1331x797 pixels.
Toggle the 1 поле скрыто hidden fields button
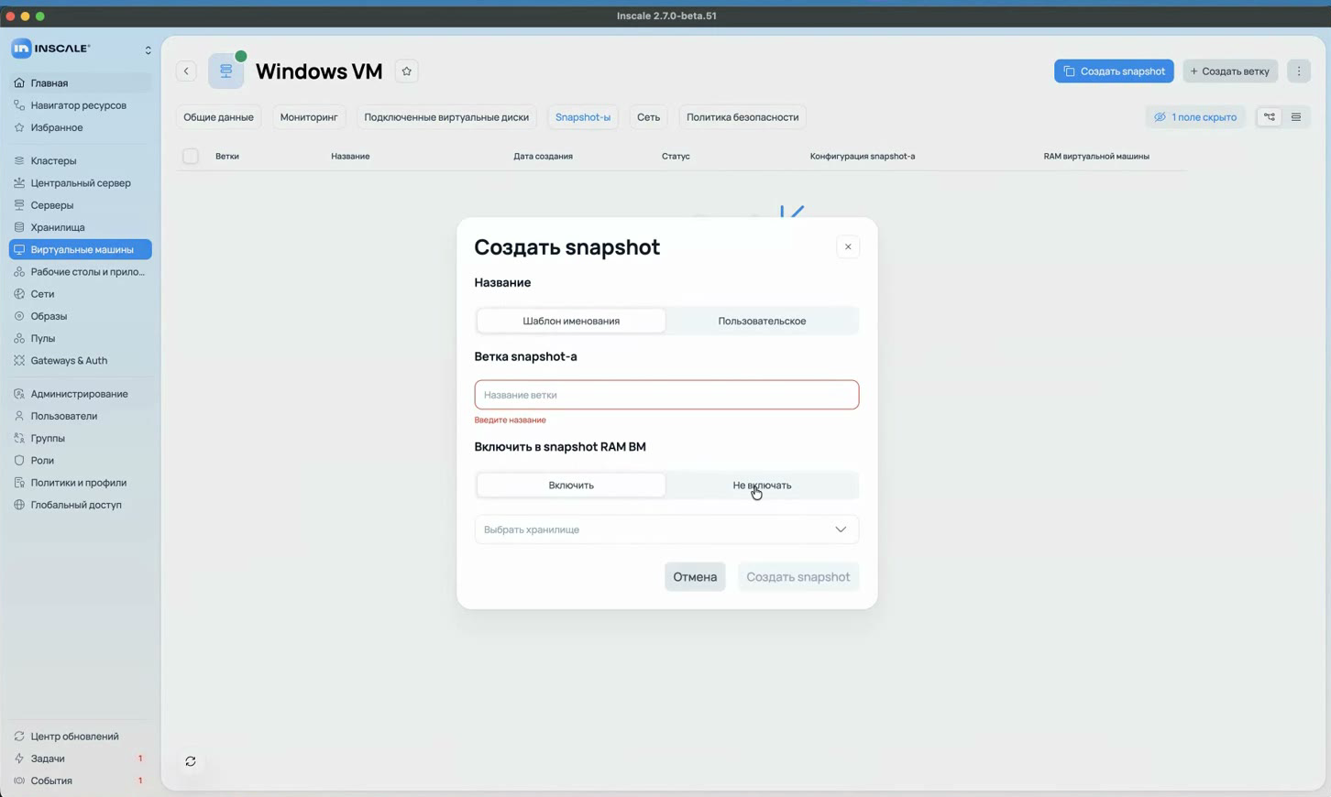(x=1195, y=117)
